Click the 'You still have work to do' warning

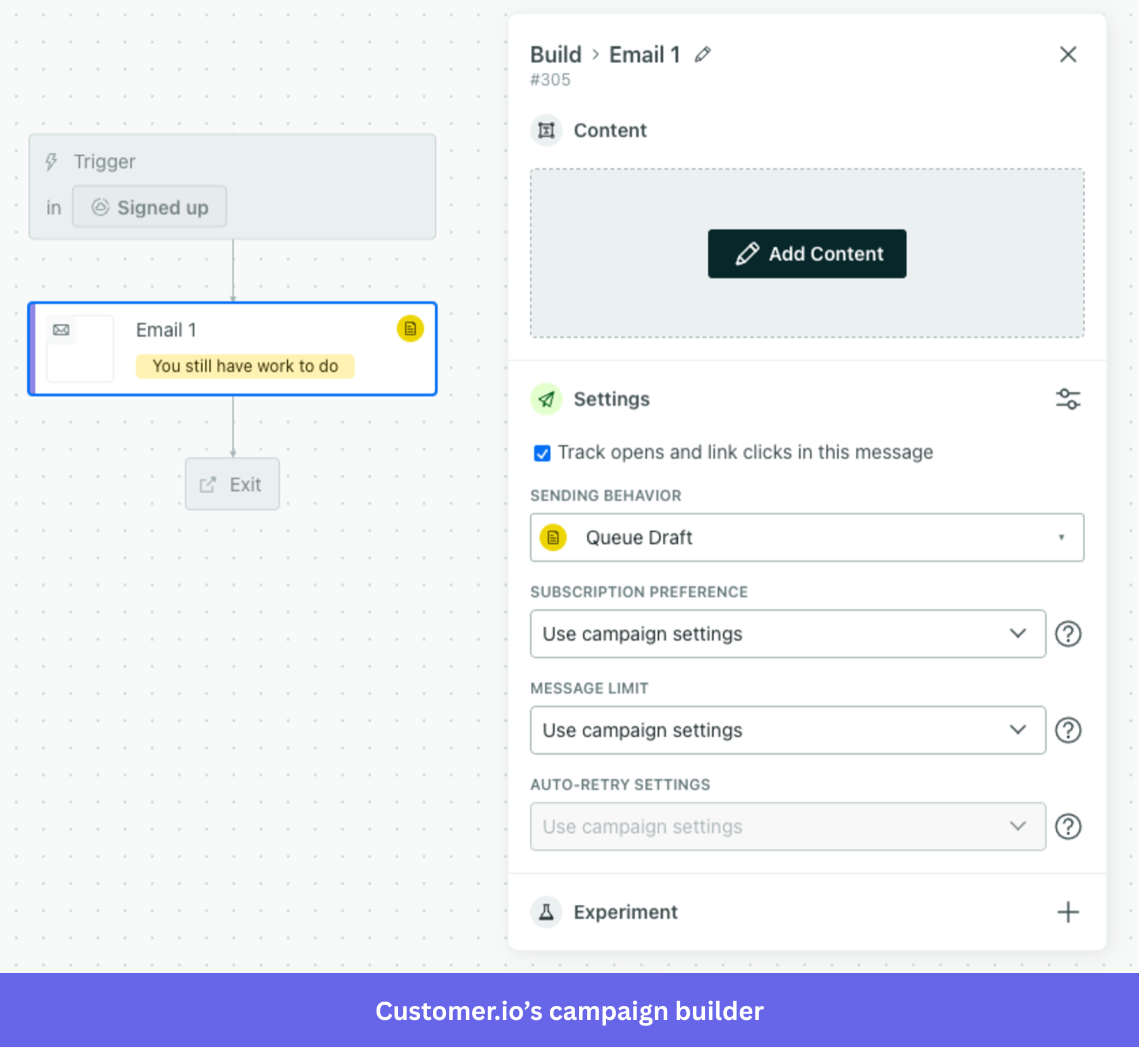coord(245,366)
